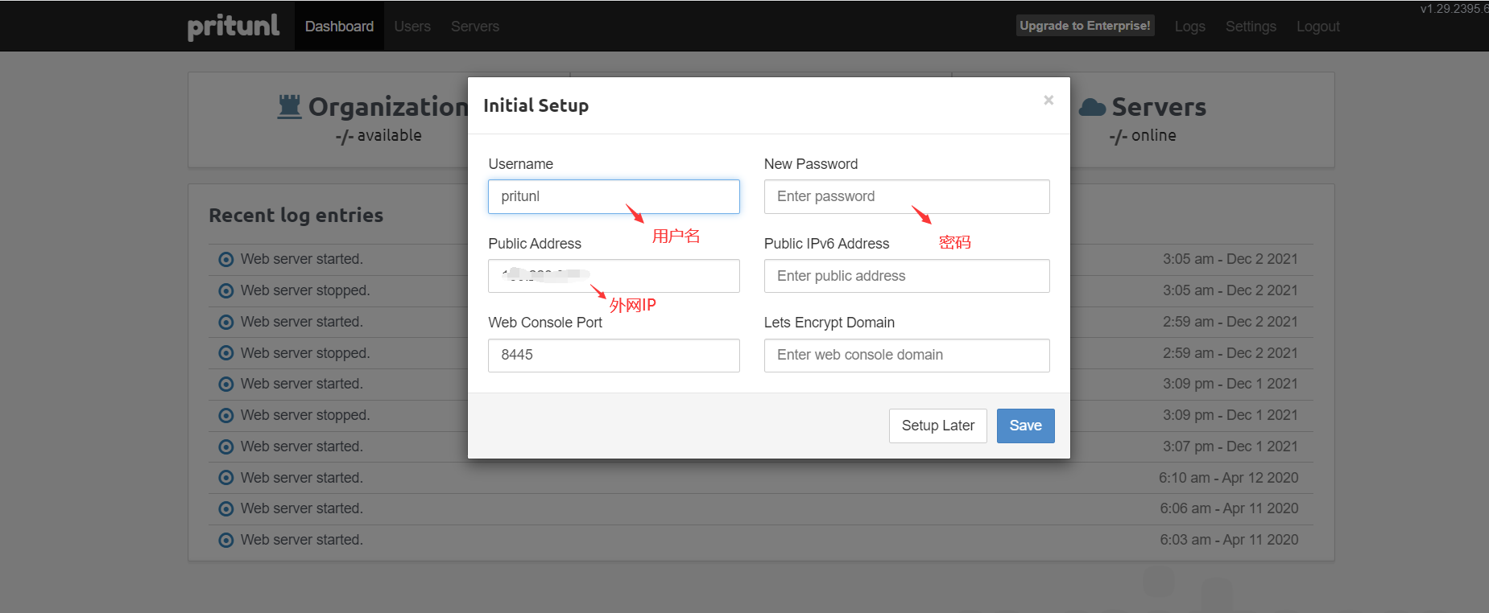Select timestamp 6:06 am - Apr 11 2020

click(x=1229, y=508)
